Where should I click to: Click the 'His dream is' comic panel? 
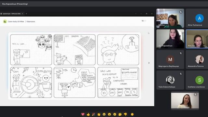74,50
